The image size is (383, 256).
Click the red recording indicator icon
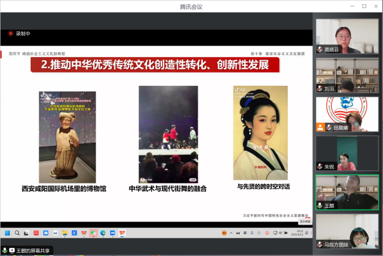11,34
